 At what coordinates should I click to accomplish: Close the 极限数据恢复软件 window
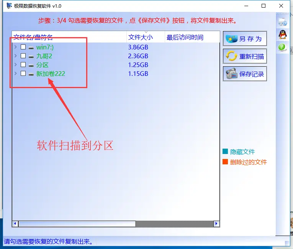281,6
